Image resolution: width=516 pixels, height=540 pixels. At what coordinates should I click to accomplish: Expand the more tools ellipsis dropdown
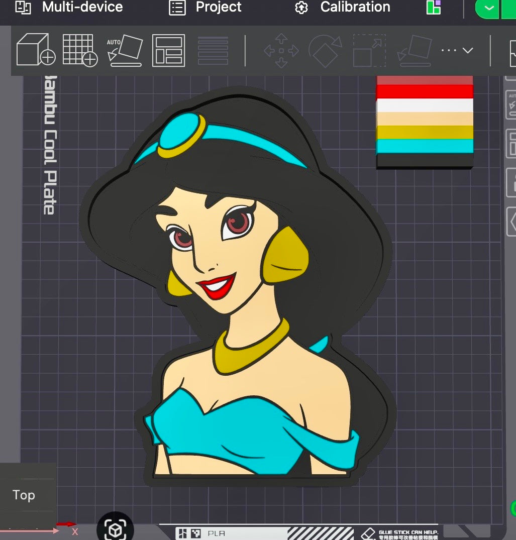(457, 50)
